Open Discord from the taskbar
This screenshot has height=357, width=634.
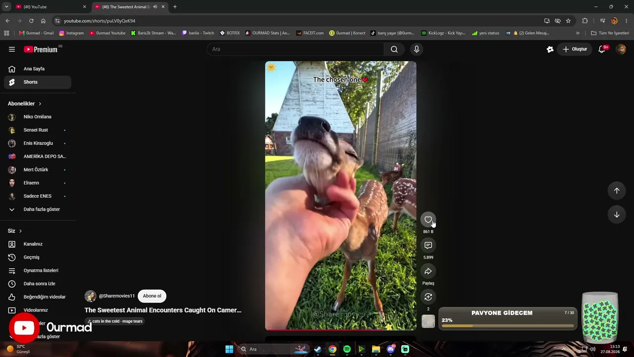[391, 349]
